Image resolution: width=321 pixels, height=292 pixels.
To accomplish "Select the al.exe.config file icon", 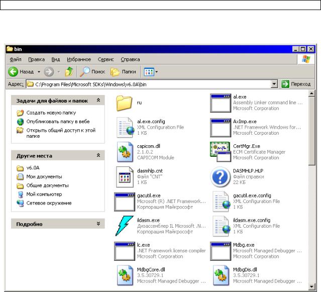I will coord(125,127).
